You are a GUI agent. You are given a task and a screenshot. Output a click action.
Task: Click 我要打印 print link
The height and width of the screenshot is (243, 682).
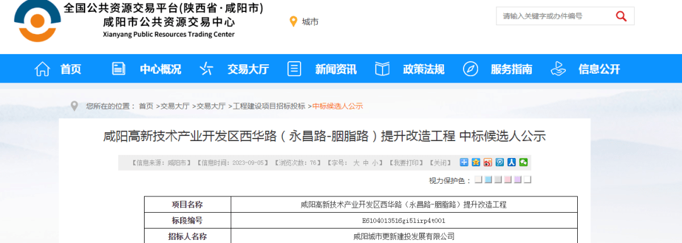(406, 162)
